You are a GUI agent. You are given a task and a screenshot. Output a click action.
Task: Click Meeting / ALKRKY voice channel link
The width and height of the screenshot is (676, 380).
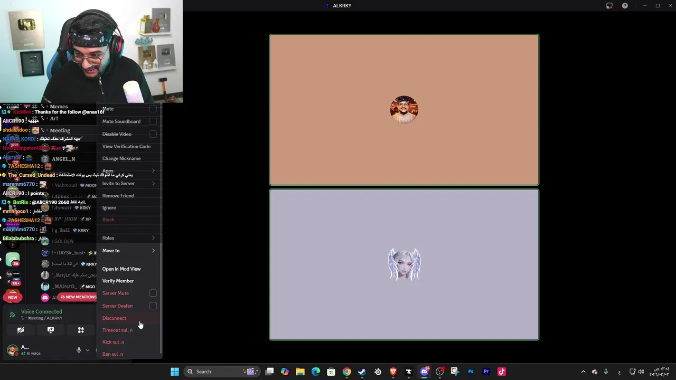[42, 318]
